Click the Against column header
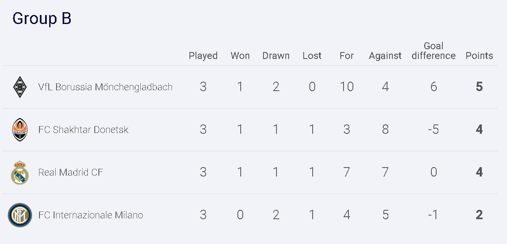The height and width of the screenshot is (244, 507). [x=385, y=56]
